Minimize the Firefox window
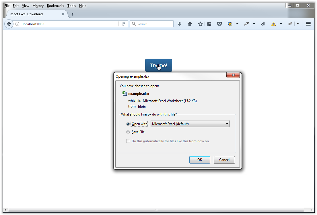Screen dimensions: 317x215 coord(290,6)
